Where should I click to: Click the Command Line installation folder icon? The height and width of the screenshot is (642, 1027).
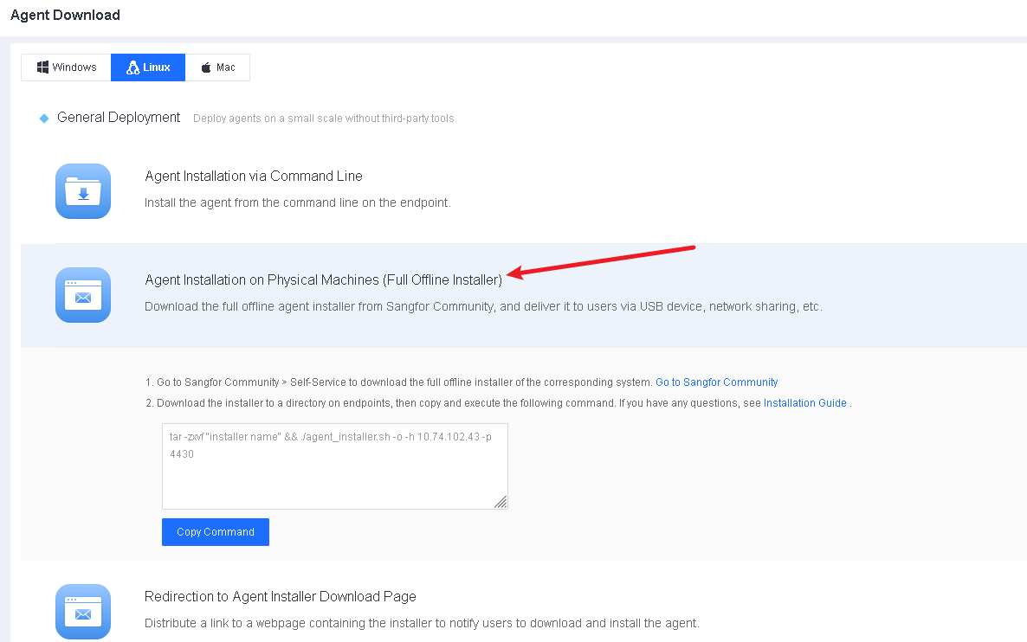pyautogui.click(x=83, y=191)
